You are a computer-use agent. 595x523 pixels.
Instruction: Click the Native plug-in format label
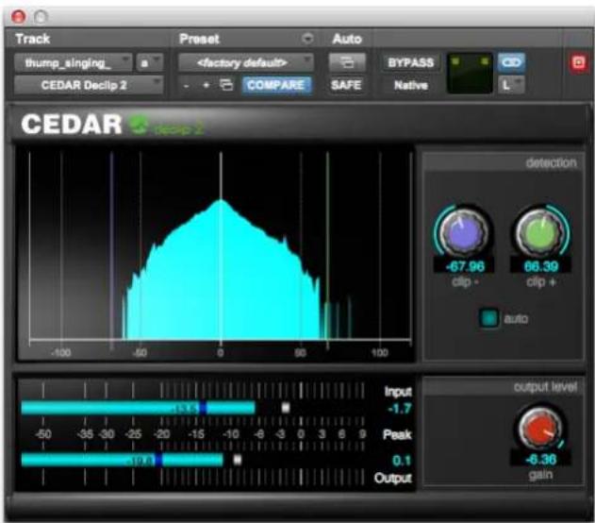[411, 85]
